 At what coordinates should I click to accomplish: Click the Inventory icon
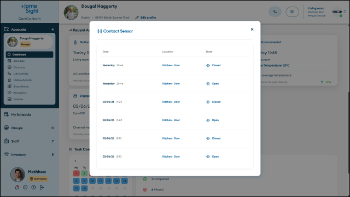pos(6,154)
